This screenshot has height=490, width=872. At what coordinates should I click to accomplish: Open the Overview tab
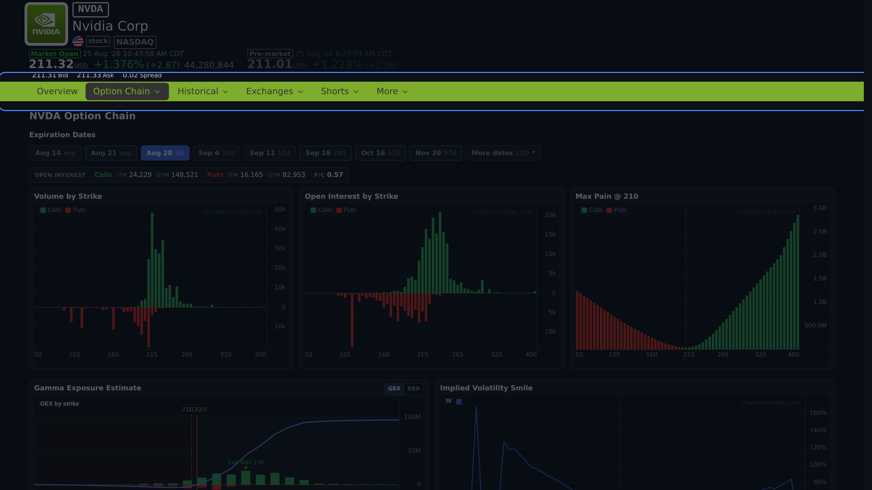tap(57, 91)
